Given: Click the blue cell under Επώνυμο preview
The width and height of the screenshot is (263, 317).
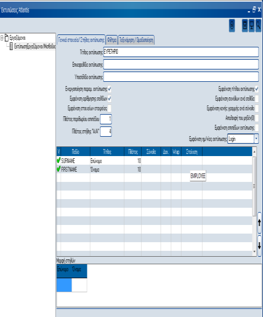Looking at the screenshot, I should click(x=64, y=285).
